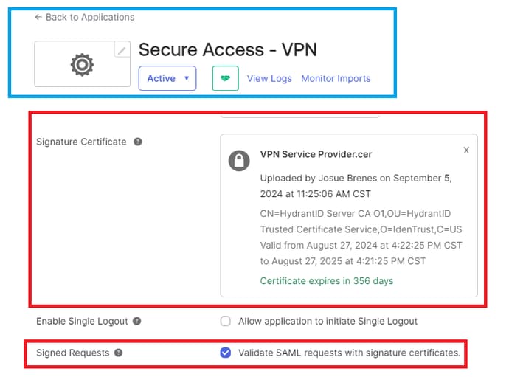Remove VPN Service Provider.cer with X
Screen dimensions: 509x377
point(466,150)
